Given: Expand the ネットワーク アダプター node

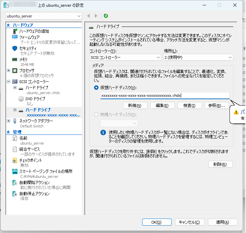Looking at the screenshot, I should tap(9, 121).
